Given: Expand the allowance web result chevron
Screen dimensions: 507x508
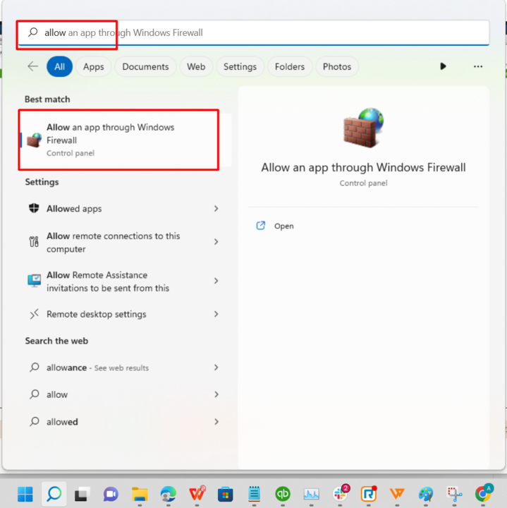Looking at the screenshot, I should pyautogui.click(x=216, y=368).
